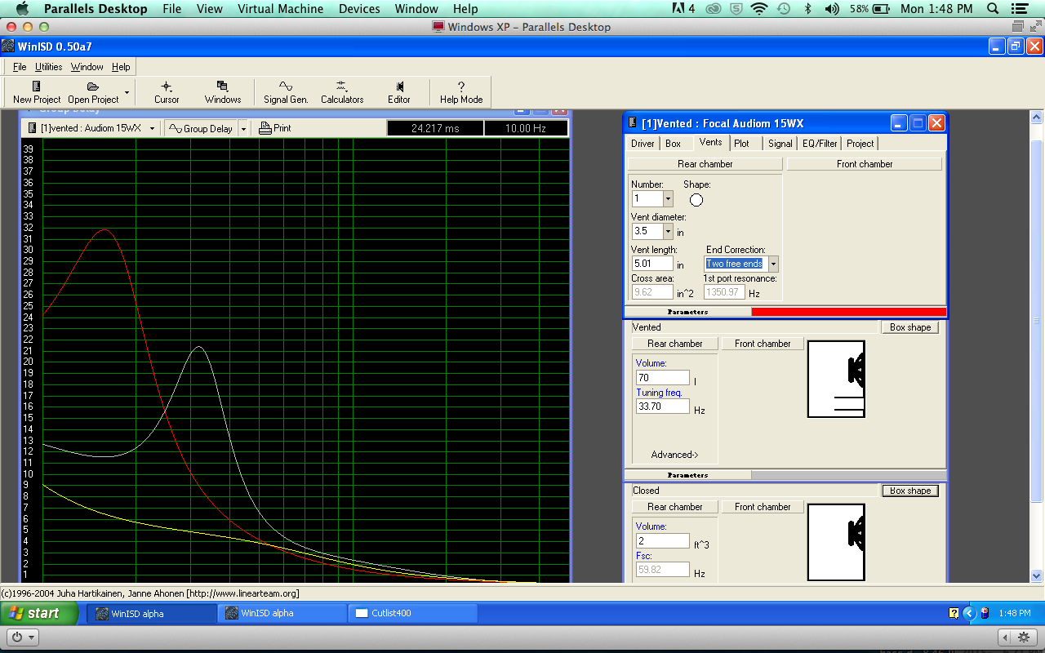Edit the Closed box Volume field
1045x653 pixels.
[663, 541]
